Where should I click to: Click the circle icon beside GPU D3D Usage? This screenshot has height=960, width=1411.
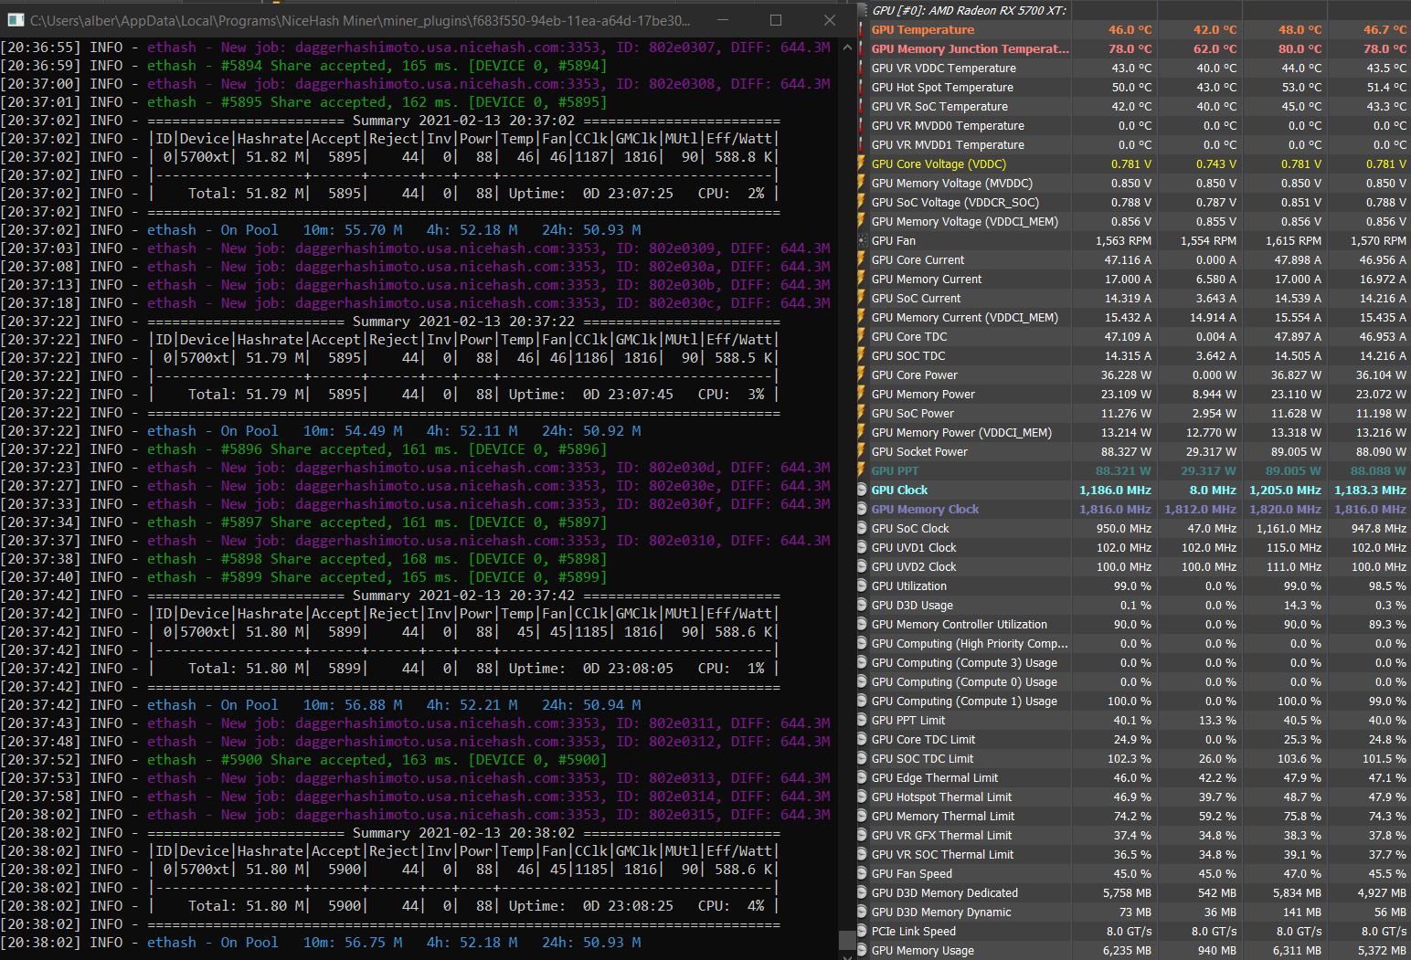(x=863, y=605)
